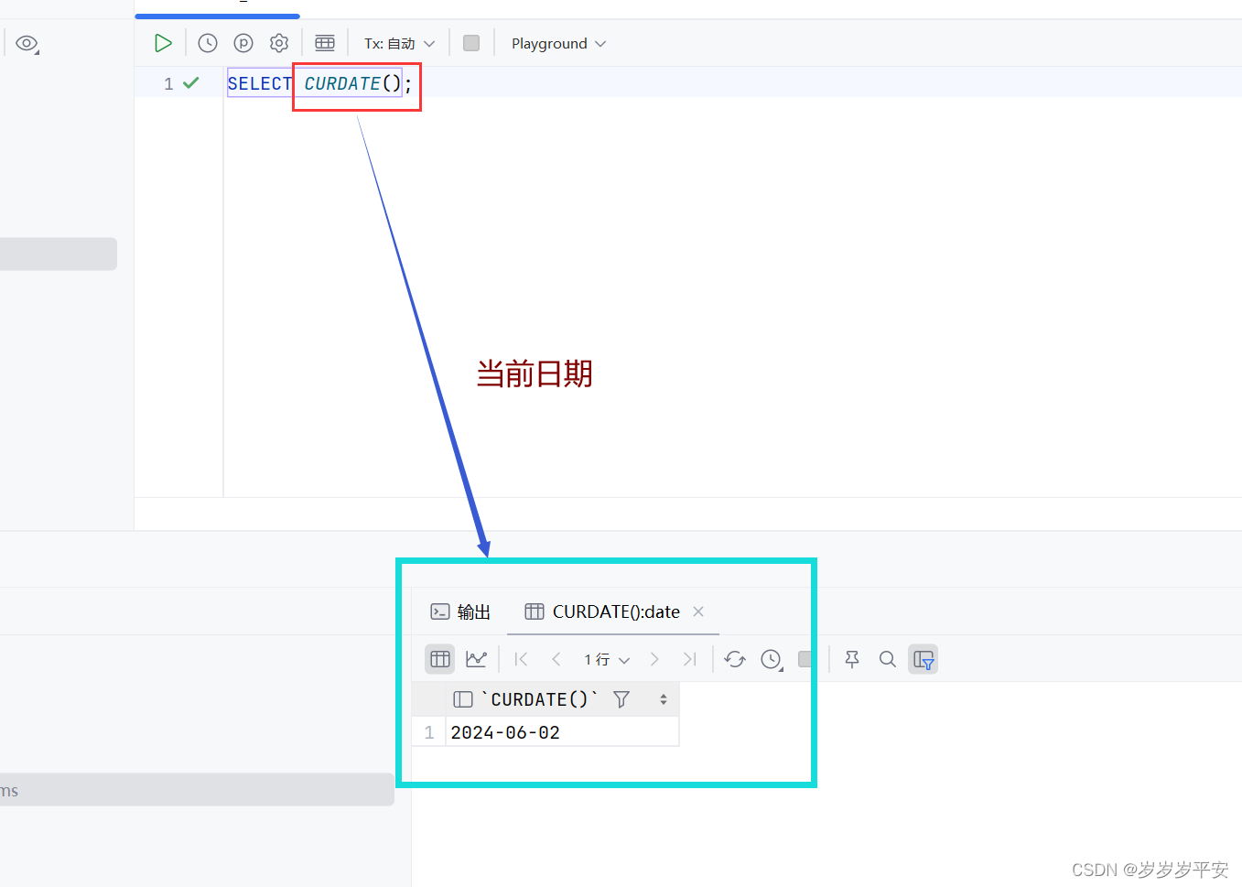1242x887 pixels.
Task: Open query execution settings gear
Action: tap(279, 43)
